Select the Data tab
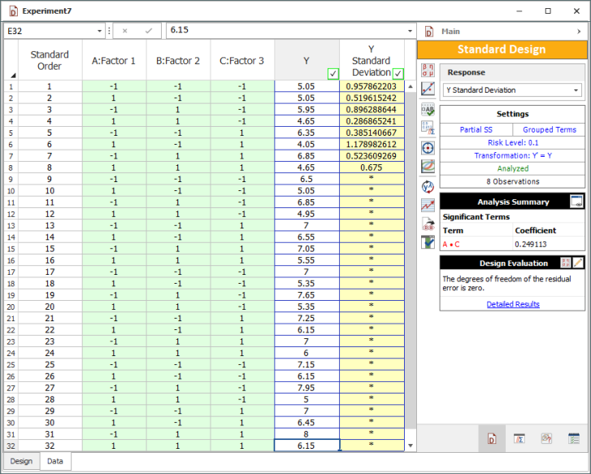The image size is (591, 474). (56, 461)
